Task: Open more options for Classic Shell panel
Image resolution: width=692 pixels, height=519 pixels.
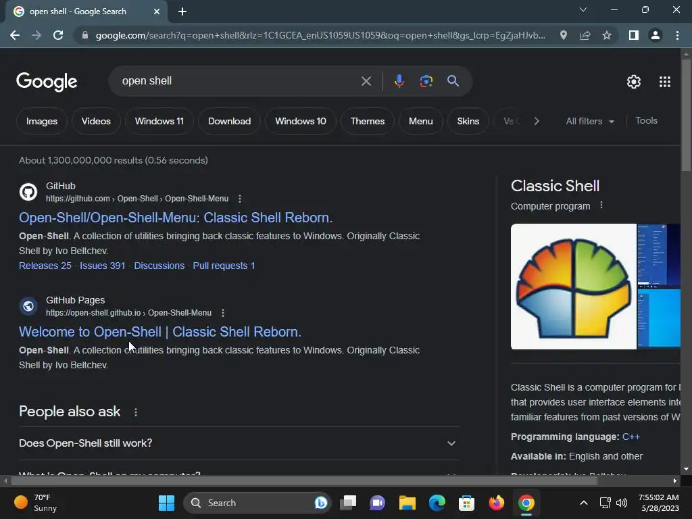Action: 601,205
